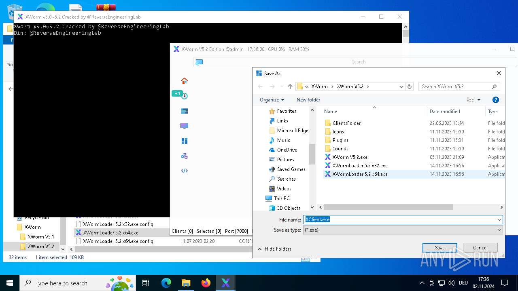Open the Save as type combo box
The image size is (518, 291).
(403, 230)
